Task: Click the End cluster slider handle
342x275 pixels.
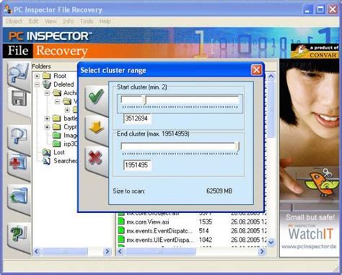Action: (237, 147)
